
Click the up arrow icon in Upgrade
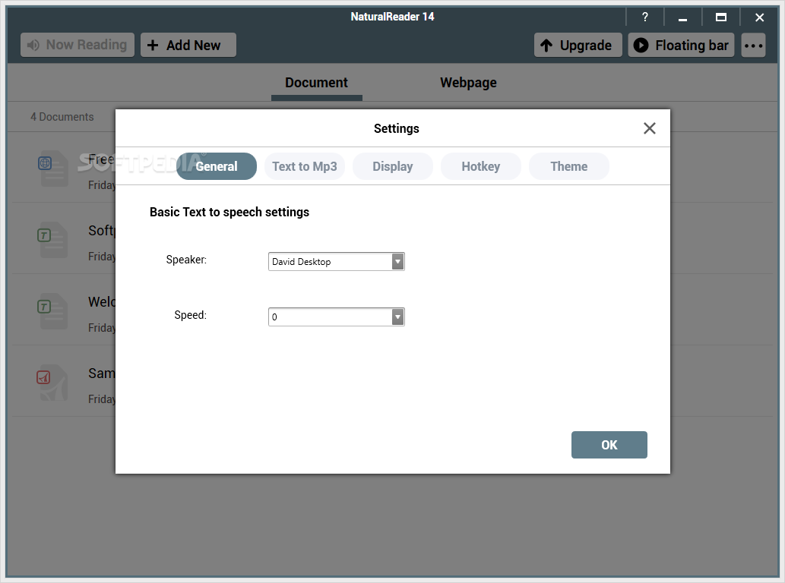click(x=546, y=46)
